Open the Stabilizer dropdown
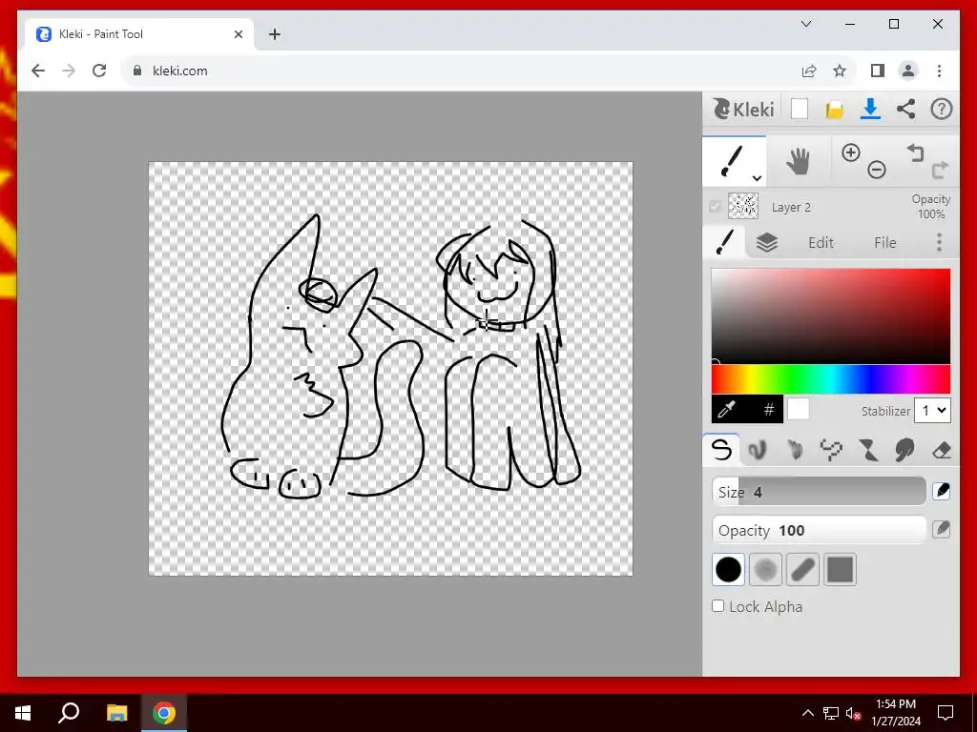977x732 pixels. (932, 411)
